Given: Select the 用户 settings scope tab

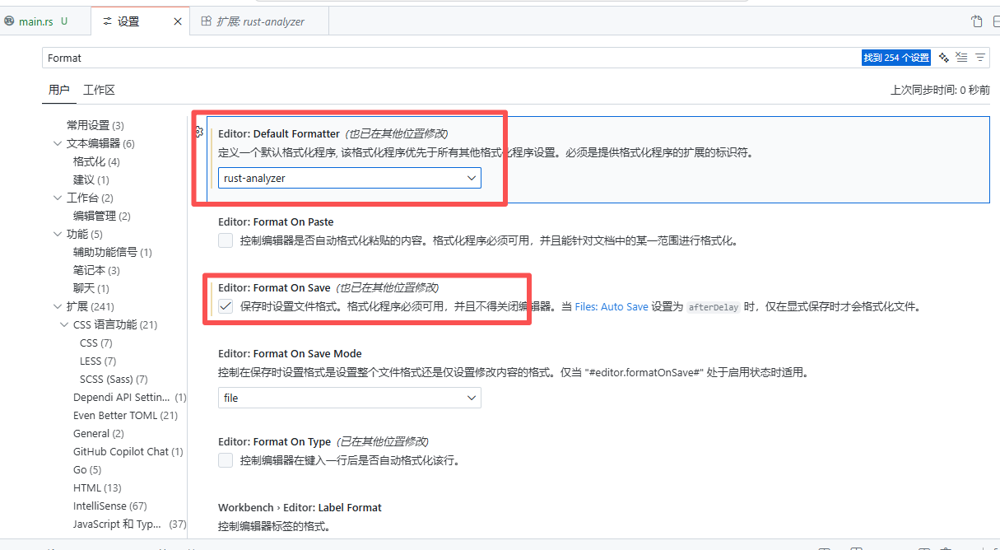Looking at the screenshot, I should click(59, 90).
